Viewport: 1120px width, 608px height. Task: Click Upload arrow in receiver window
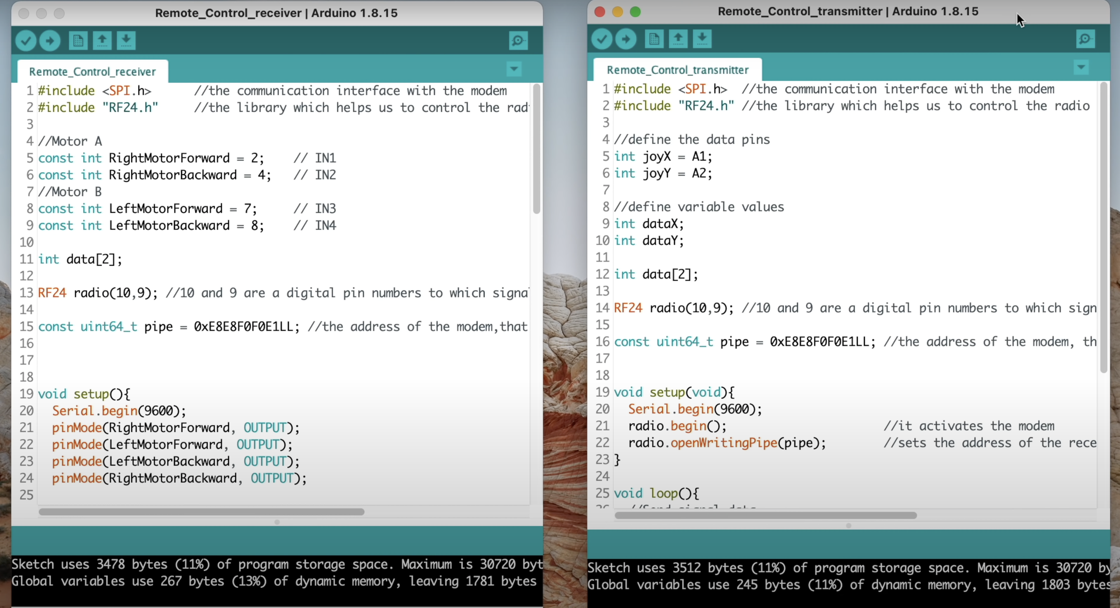click(50, 41)
